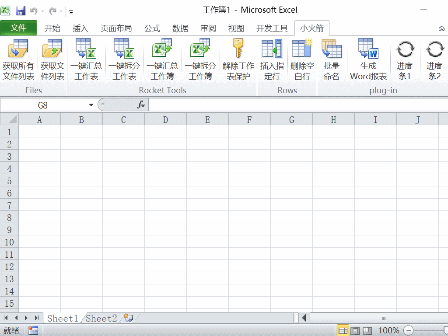Image resolution: width=448 pixels, height=336 pixels.
Task: Click 插入指定行 button
Action: (x=272, y=59)
